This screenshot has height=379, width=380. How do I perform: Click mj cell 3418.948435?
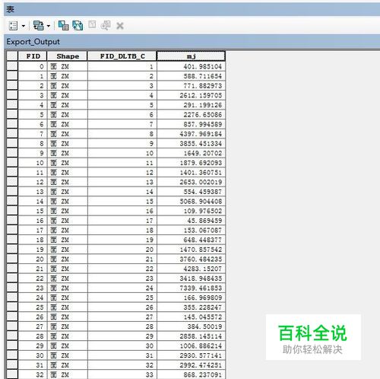coord(191,279)
